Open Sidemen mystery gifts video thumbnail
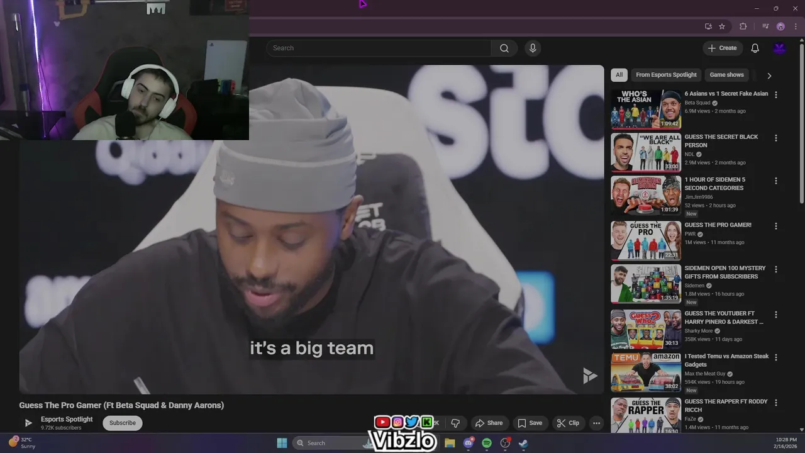The height and width of the screenshot is (453, 805). (x=646, y=284)
